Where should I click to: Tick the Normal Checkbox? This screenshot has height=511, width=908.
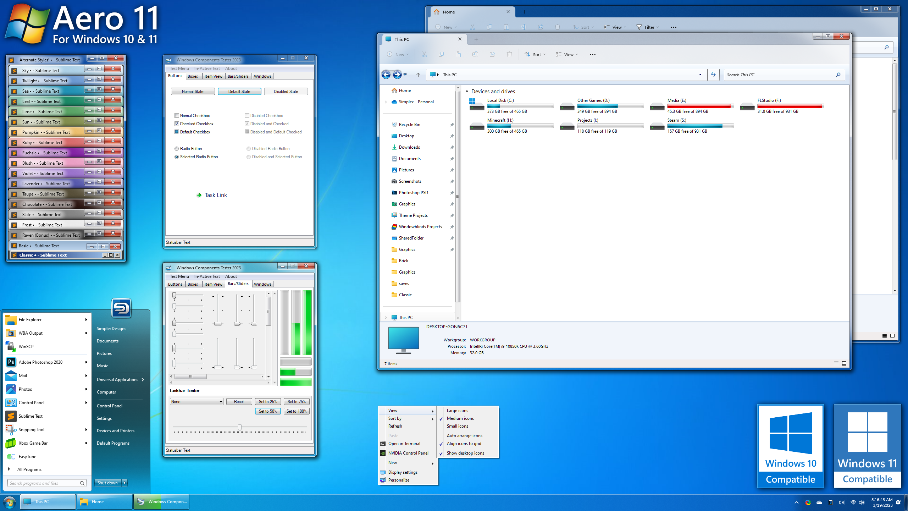coord(177,116)
